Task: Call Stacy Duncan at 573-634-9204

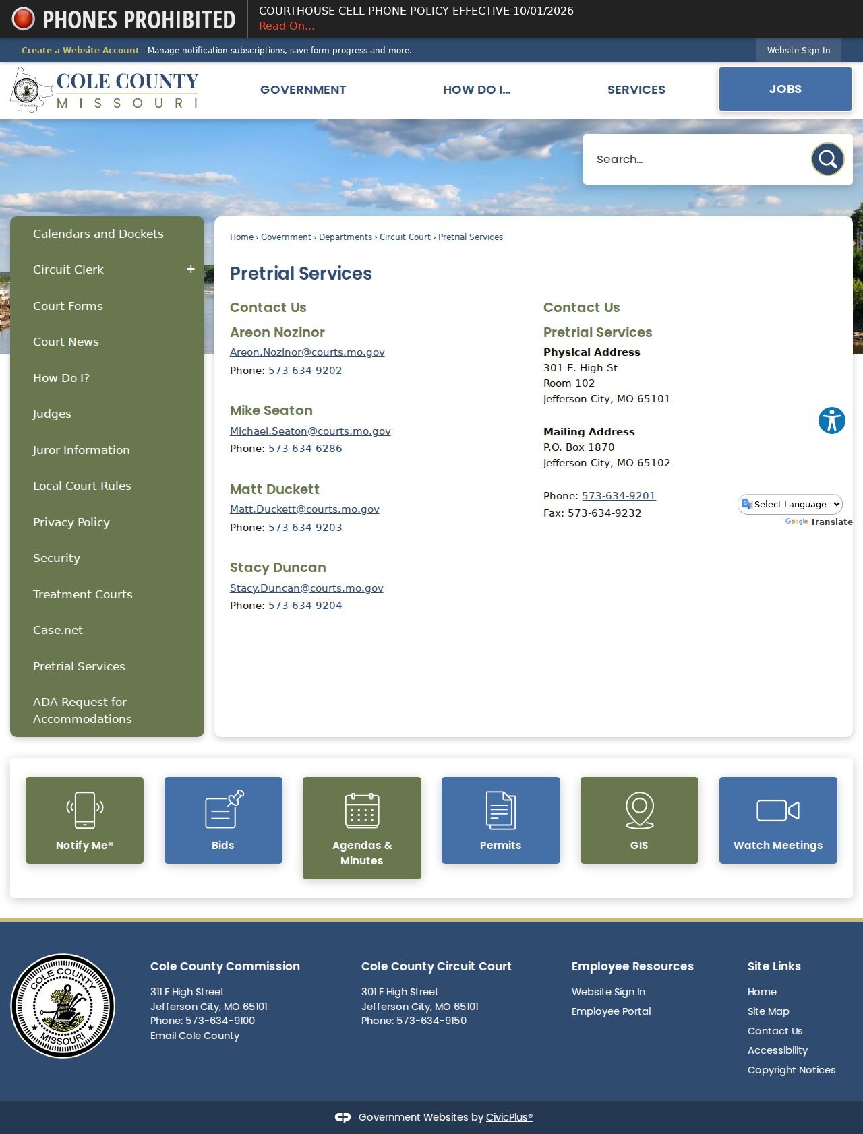Action: point(305,606)
